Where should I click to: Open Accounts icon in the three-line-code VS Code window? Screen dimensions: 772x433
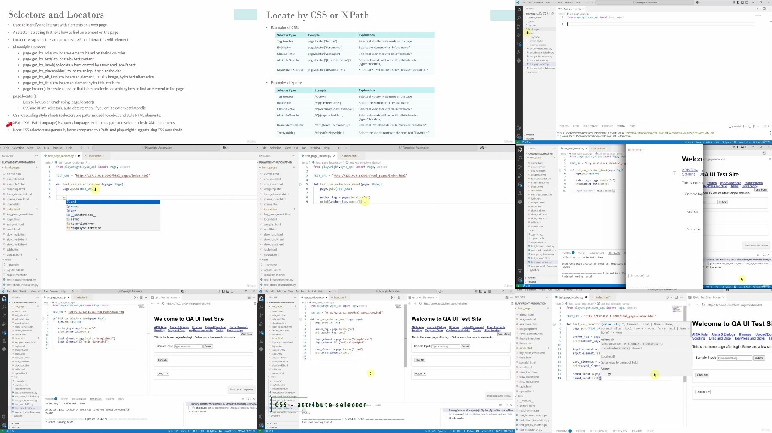coord(519,128)
